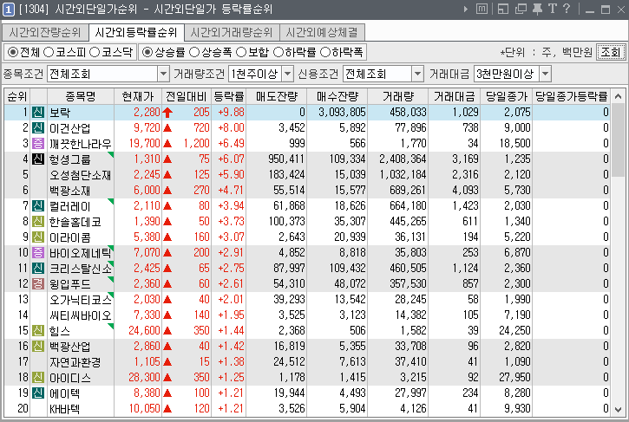Click the red up arrow in 보락 row

(167, 112)
